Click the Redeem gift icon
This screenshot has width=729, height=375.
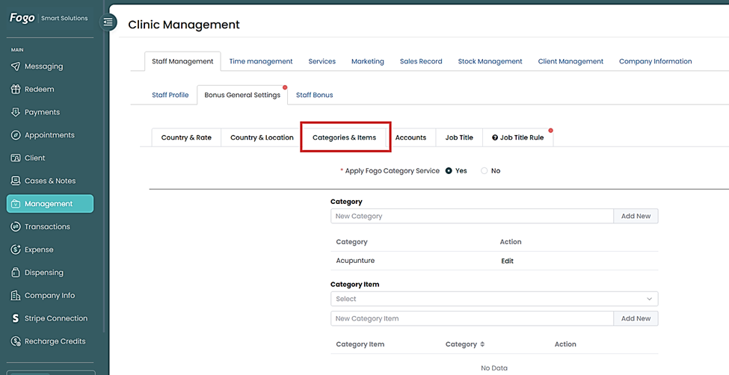click(x=16, y=90)
